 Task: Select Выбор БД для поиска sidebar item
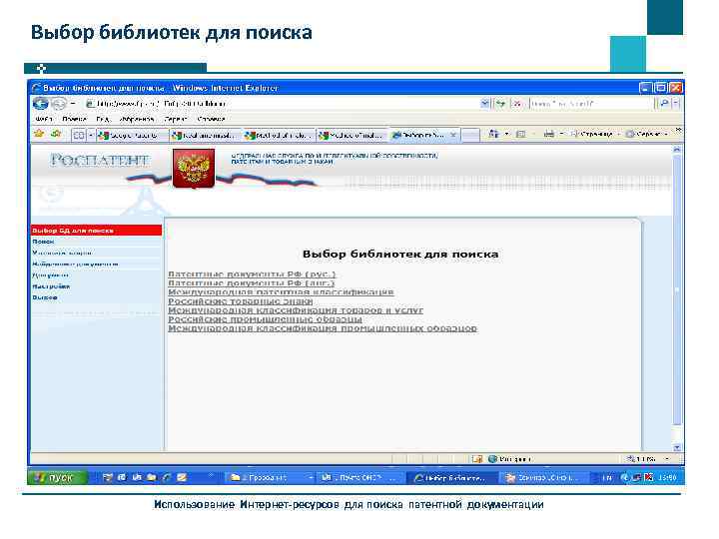coord(96,231)
